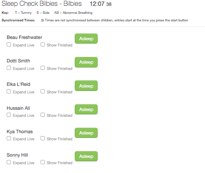Image resolution: width=205 pixels, height=173 pixels.
Task: Tick Show Finished under Elka L'Reid
Action: 43,91
